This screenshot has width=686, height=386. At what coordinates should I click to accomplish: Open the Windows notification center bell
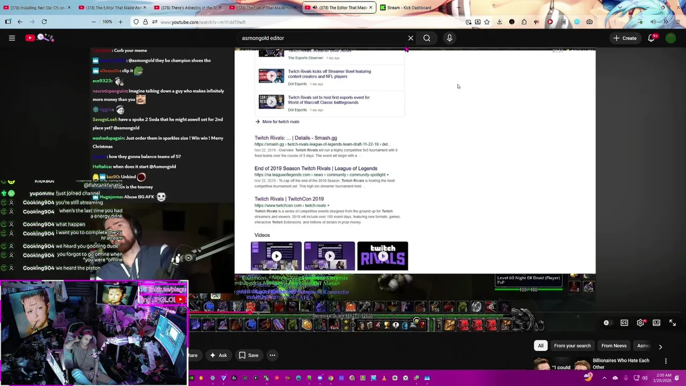pos(676,378)
